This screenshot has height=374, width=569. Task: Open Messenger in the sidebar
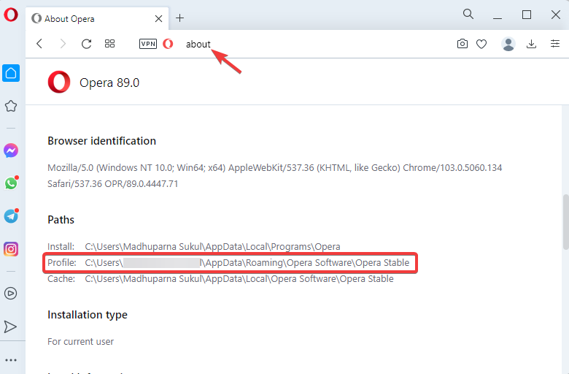(x=11, y=150)
